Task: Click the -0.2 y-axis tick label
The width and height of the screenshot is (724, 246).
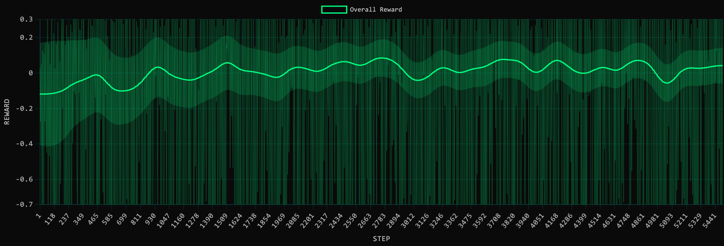Action: point(24,109)
